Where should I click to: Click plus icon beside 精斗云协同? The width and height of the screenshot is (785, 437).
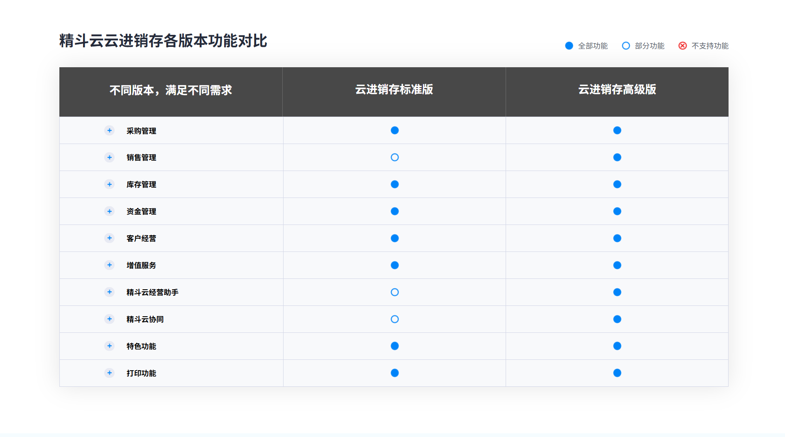click(x=109, y=319)
